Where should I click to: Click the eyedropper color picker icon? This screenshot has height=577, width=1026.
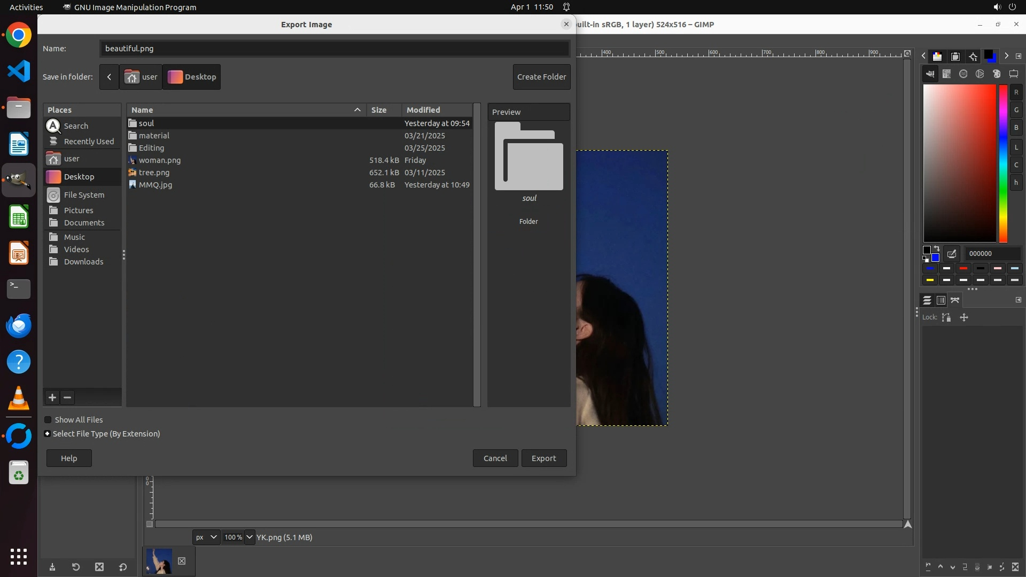coord(952,254)
